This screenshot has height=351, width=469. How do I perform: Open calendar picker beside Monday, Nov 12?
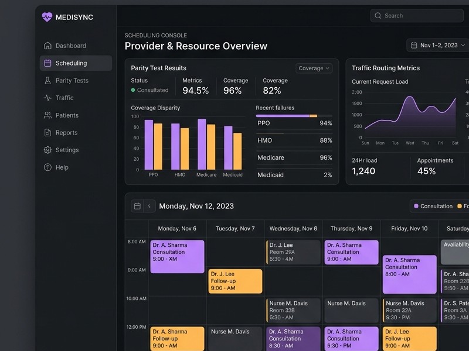coord(137,206)
